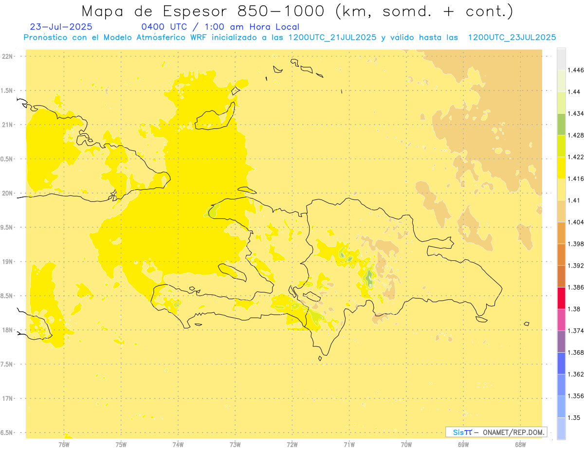Click the colorbar value '1.44'

pos(573,91)
